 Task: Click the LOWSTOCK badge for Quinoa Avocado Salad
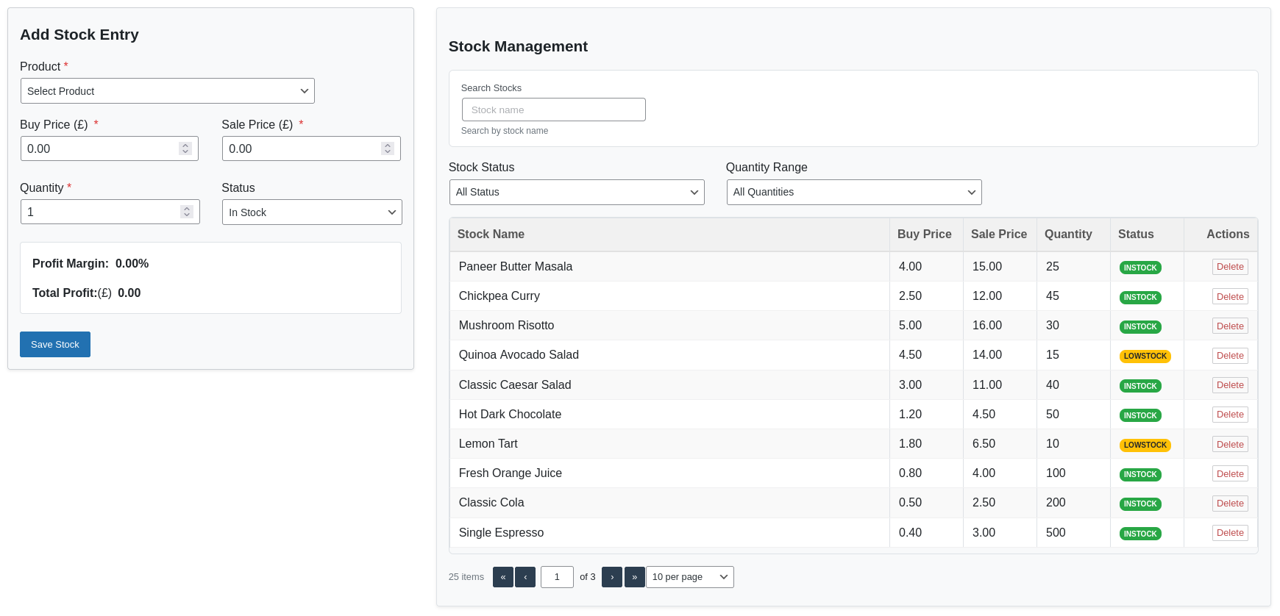(x=1145, y=357)
